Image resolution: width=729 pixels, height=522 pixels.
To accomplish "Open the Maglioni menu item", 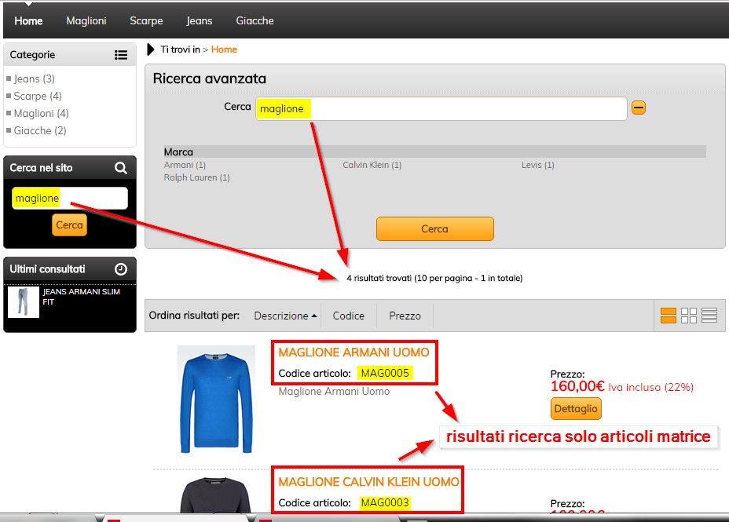I will coord(86,21).
